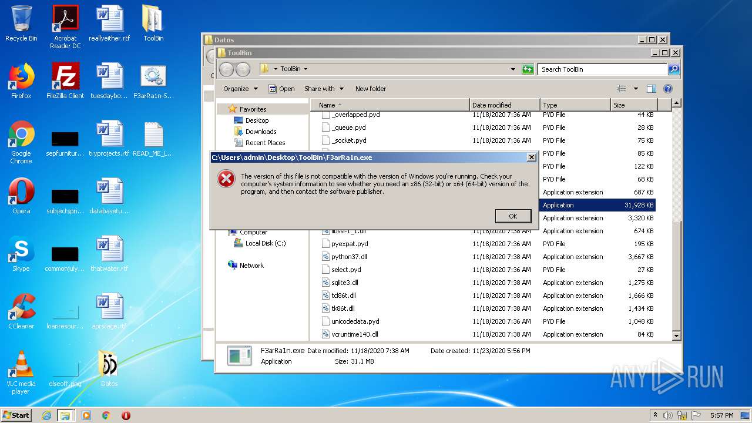The width and height of the screenshot is (752, 423).
Task: Click the clock showing 5:57 PM
Action: click(721, 415)
